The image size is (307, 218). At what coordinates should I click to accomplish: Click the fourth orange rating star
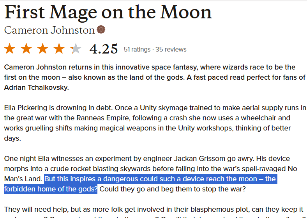pyautogui.click(x=59, y=48)
